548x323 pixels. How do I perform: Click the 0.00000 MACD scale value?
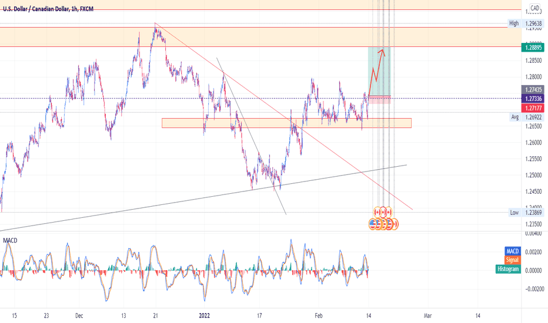tap(534, 271)
